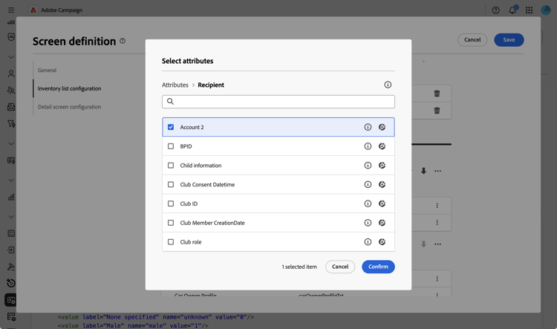Open the hamburger navigation menu
Viewport: 557px width, 329px height.
[x=11, y=10]
